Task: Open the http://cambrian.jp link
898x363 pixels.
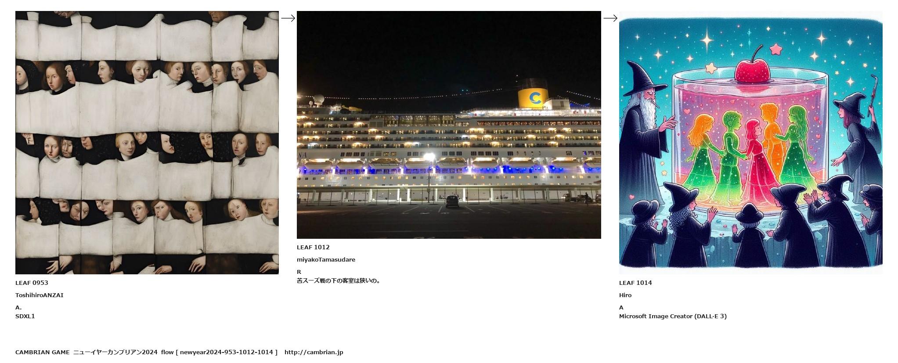Action: click(x=314, y=352)
